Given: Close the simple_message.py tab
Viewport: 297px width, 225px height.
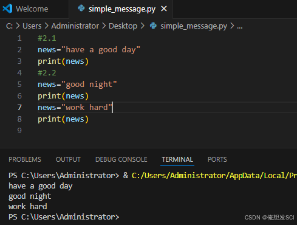Looking at the screenshot, I should pos(164,9).
